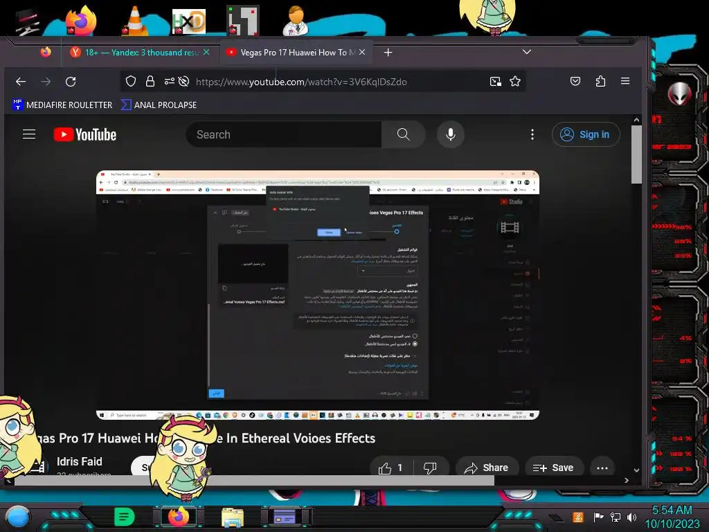Viewport: 709px width, 532px height.
Task: Open the purple window app on the taskbar
Action: pos(285,517)
